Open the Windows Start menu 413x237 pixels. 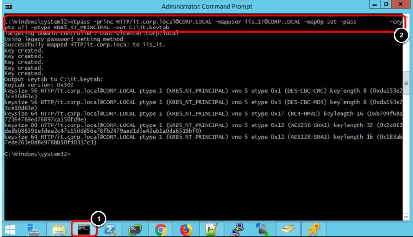coord(10,230)
